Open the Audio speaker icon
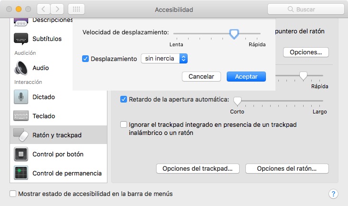 coord(21,68)
